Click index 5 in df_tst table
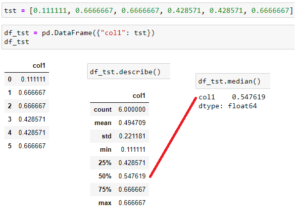295x213 pixels. [x=9, y=146]
